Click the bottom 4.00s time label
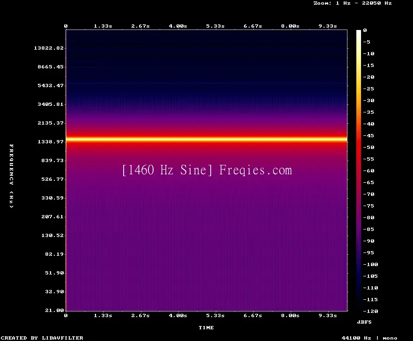Viewport: 413px width, 341px height. tap(178, 315)
